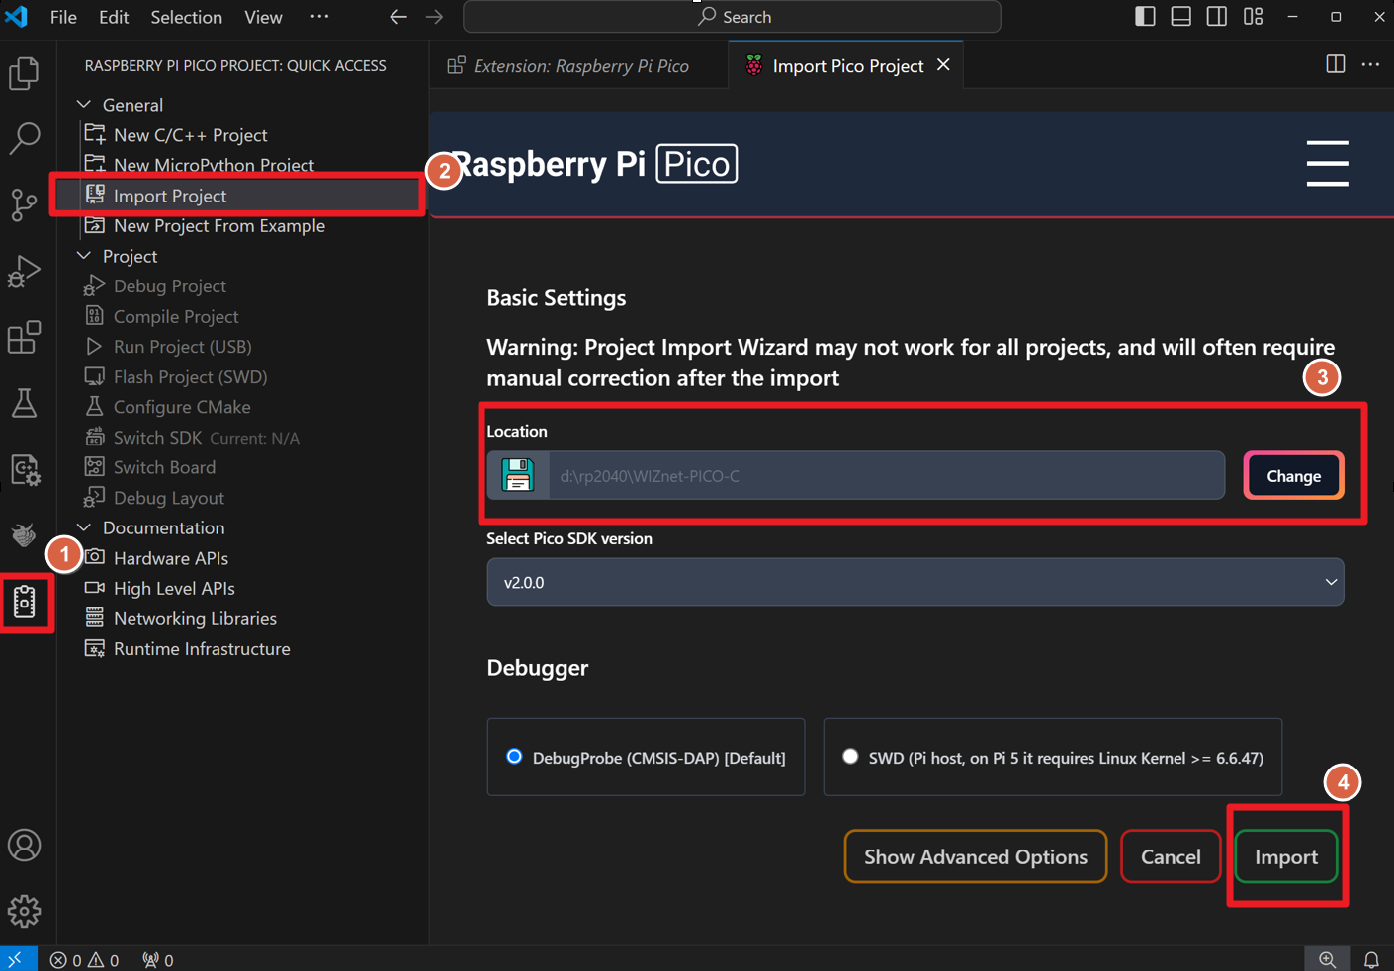Open ports indicator in status bar
1394x971 pixels.
pyautogui.click(x=158, y=959)
